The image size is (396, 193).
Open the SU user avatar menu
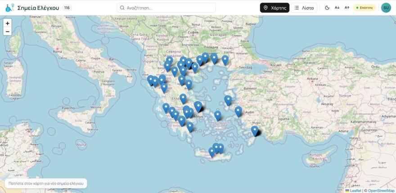point(386,8)
